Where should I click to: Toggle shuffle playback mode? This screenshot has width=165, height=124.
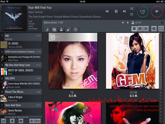(132, 9)
